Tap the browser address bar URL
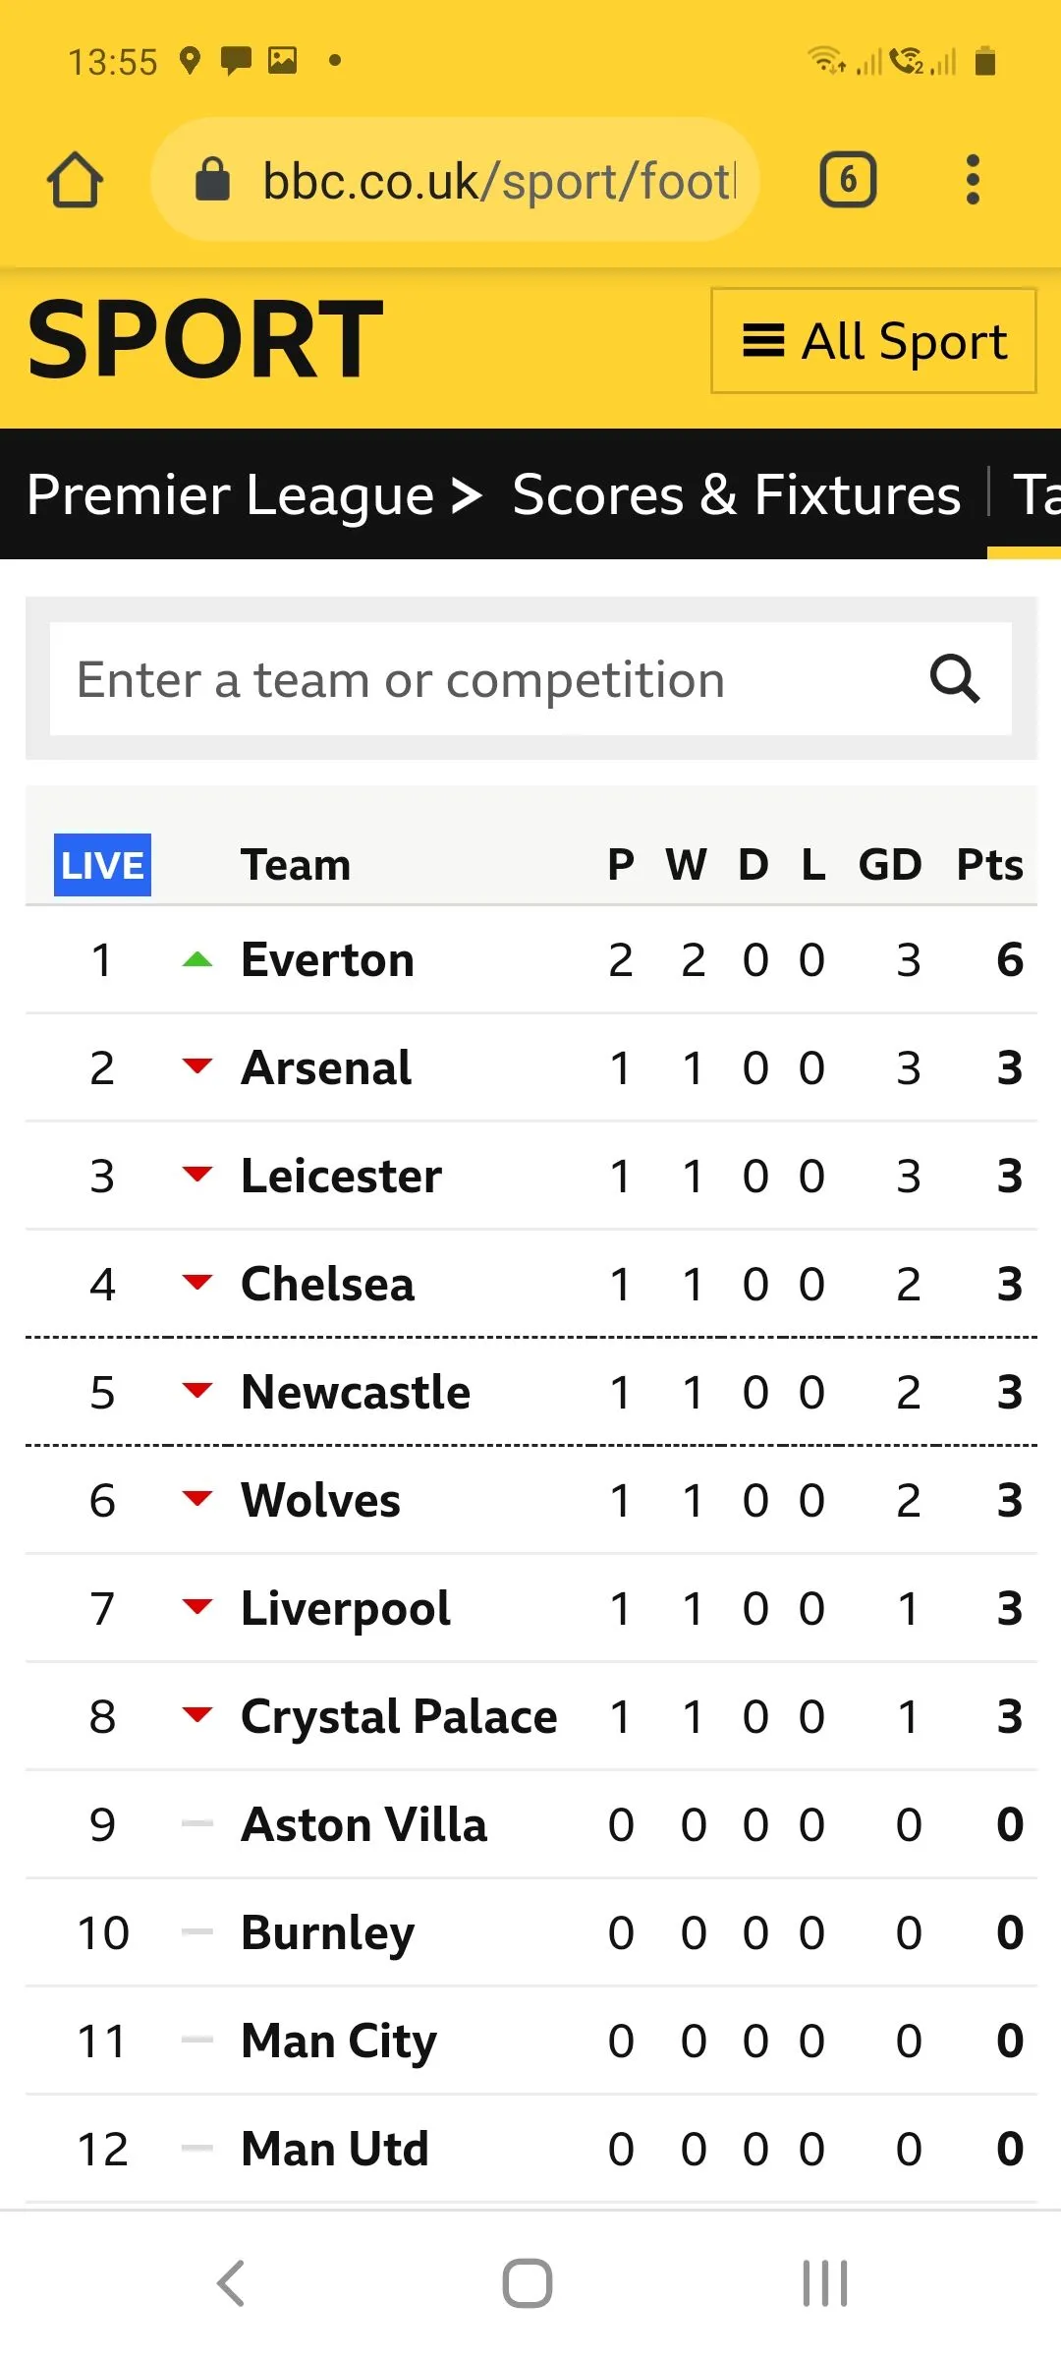This screenshot has height=2359, width=1061. (498, 181)
